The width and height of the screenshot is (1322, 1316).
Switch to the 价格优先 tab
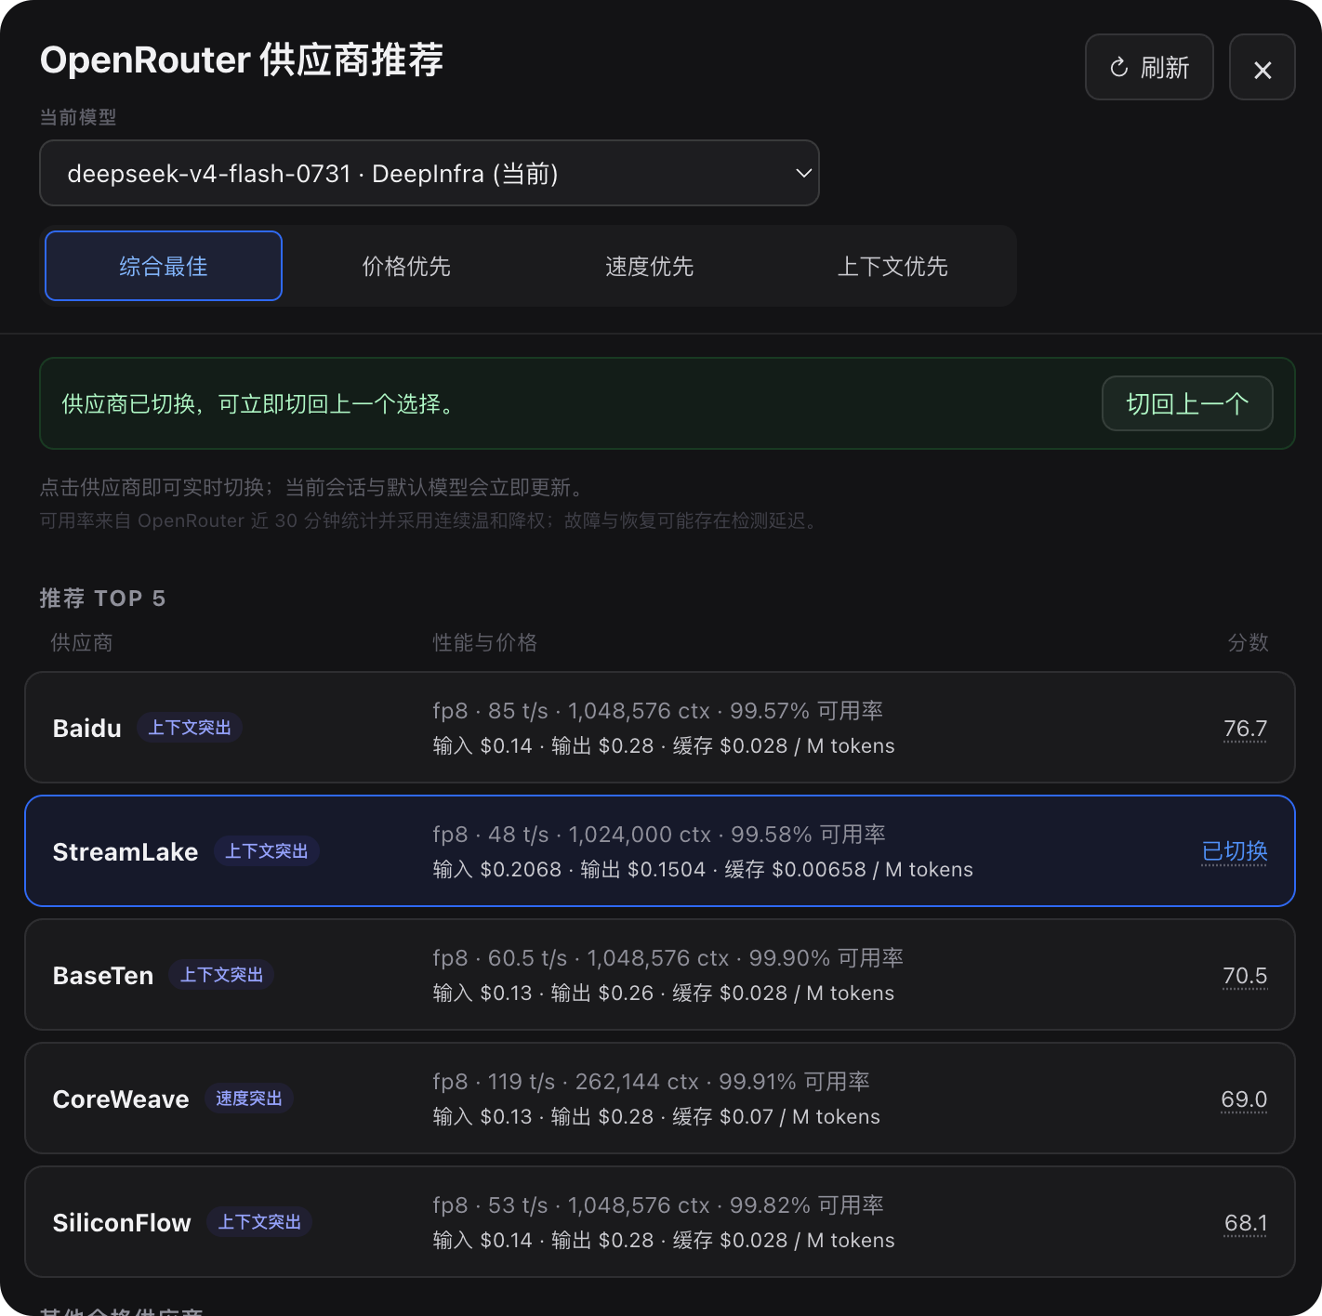click(x=406, y=266)
